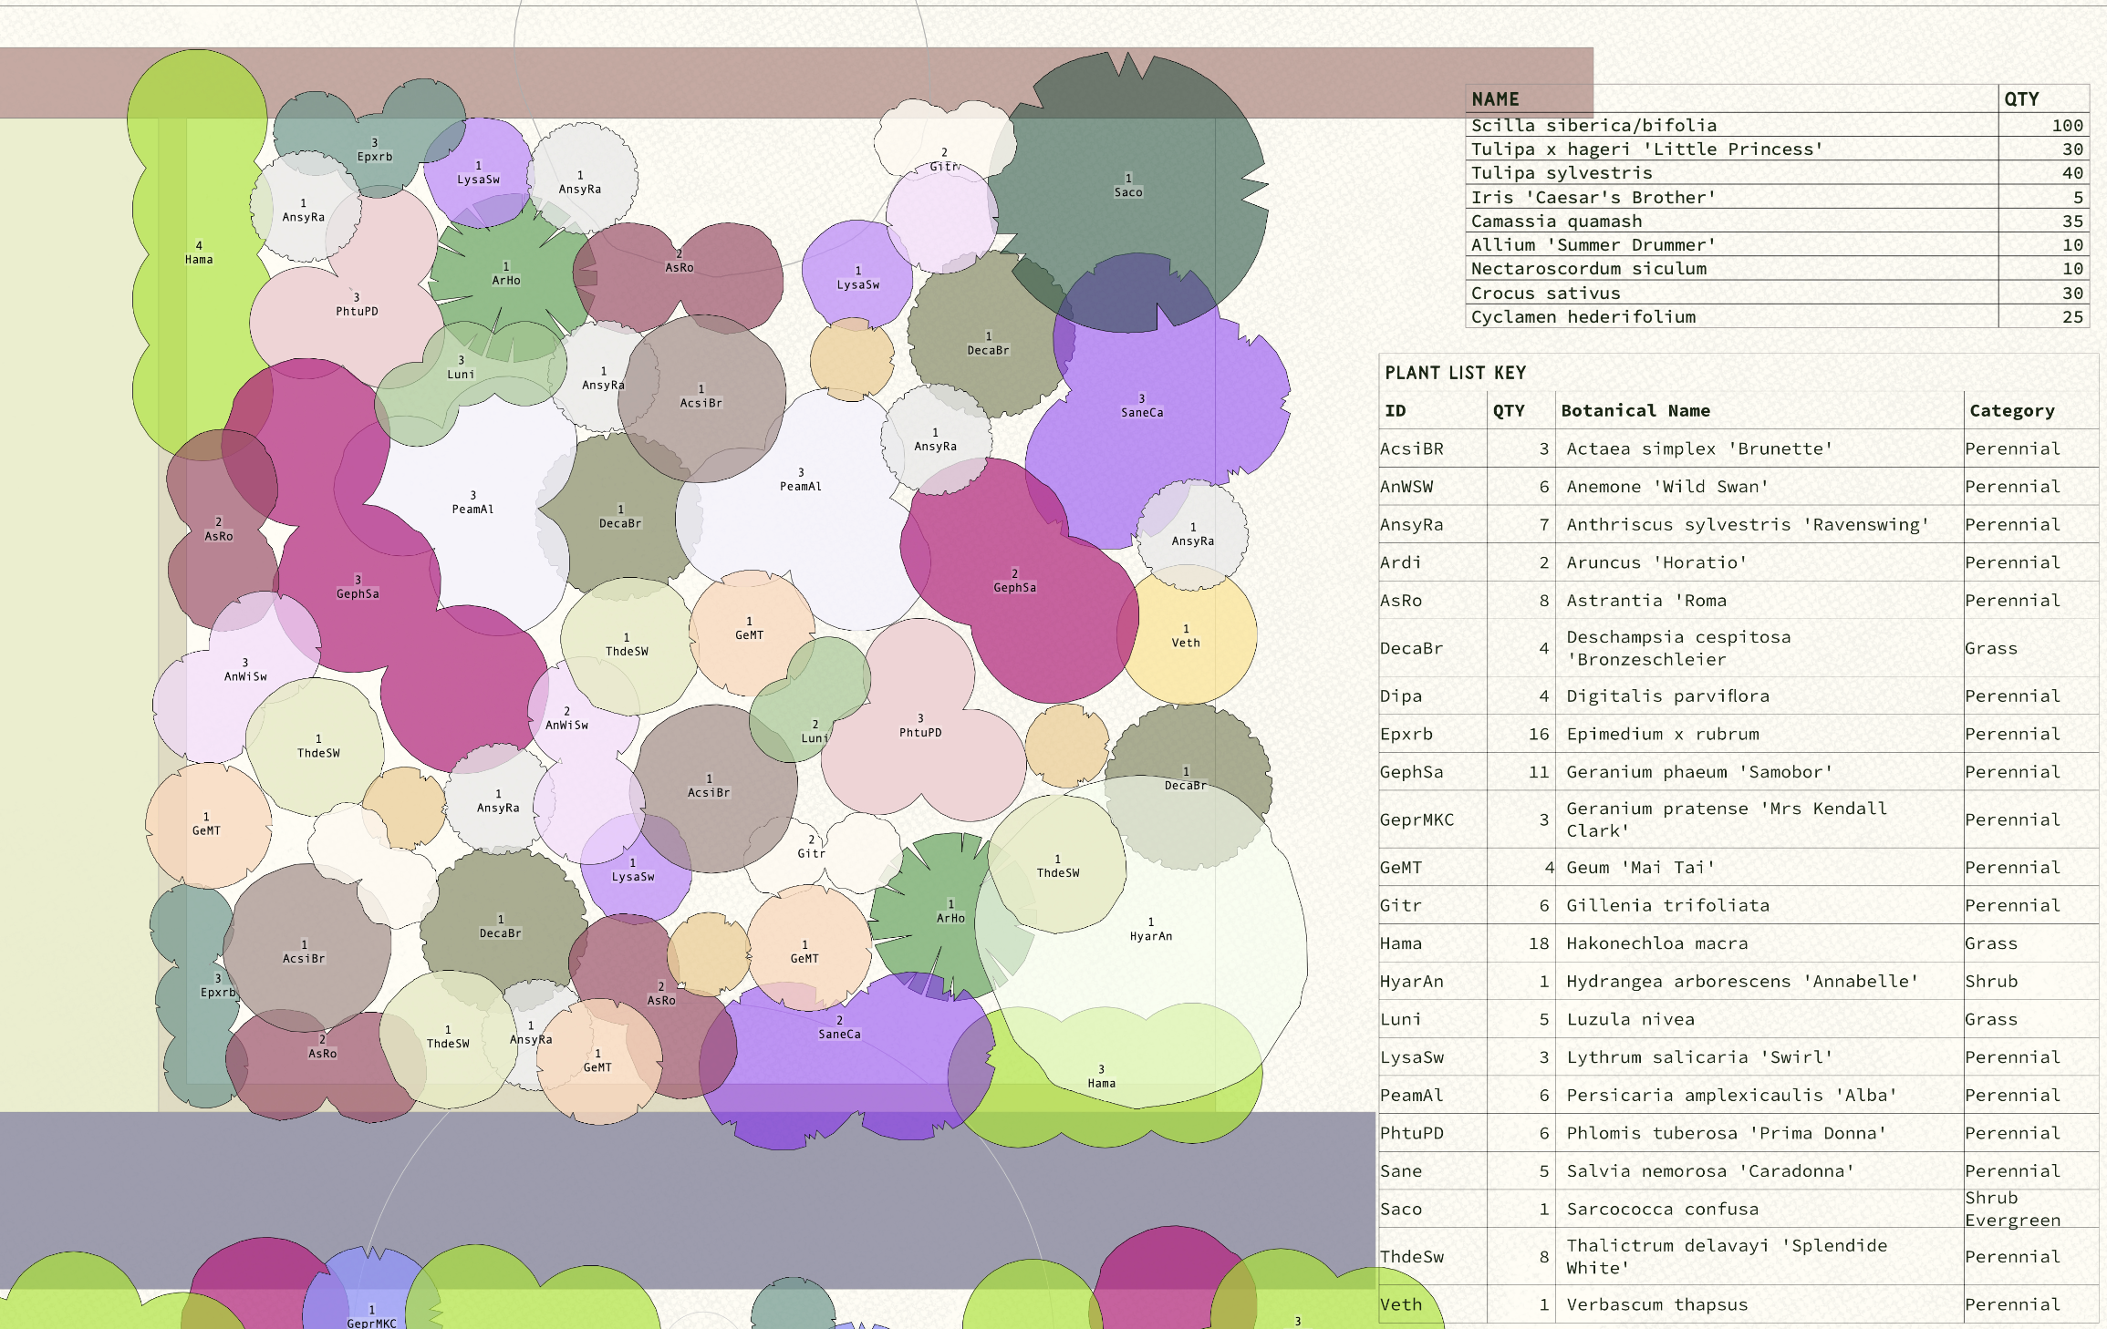Select "Geranium pratense 'Mrs Kendall Clark'" name
Screen dimensions: 2107x1329
pos(1727,819)
